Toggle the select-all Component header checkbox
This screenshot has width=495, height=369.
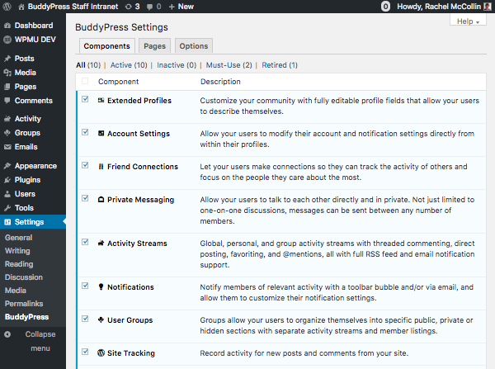(x=85, y=81)
